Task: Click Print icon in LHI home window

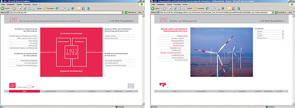Action: coord(68,9)
